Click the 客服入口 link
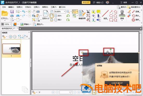 click(98, 2)
